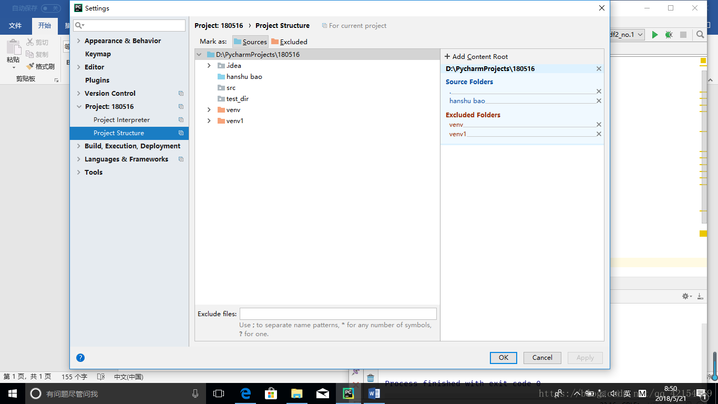Screen dimensions: 718x404
Task: Run the current configuration in PyCharm
Action: [654, 35]
